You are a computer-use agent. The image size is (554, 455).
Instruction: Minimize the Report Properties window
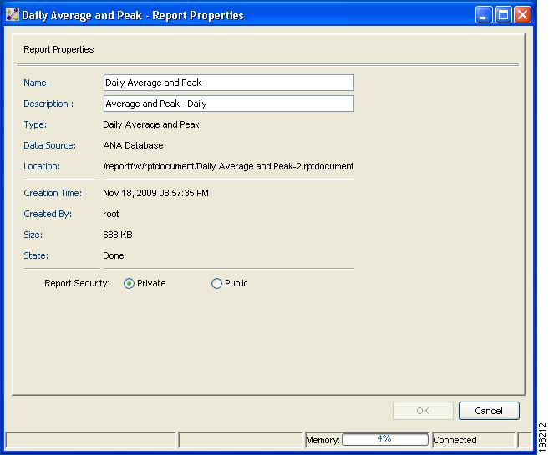(x=484, y=15)
